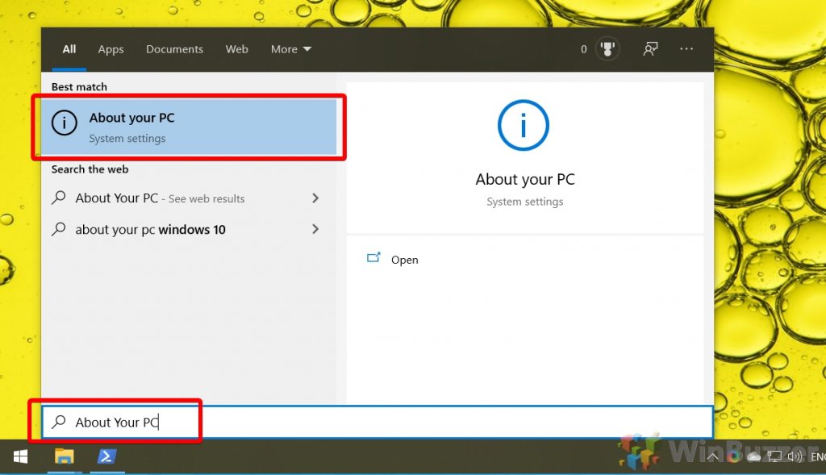
Task: Switch to the Documents search tab
Action: pyautogui.click(x=174, y=49)
